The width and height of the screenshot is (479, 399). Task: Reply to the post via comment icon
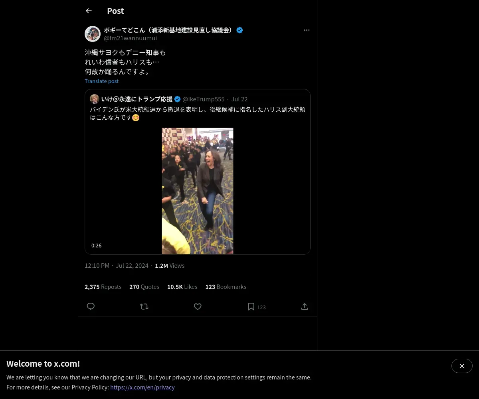click(x=91, y=306)
